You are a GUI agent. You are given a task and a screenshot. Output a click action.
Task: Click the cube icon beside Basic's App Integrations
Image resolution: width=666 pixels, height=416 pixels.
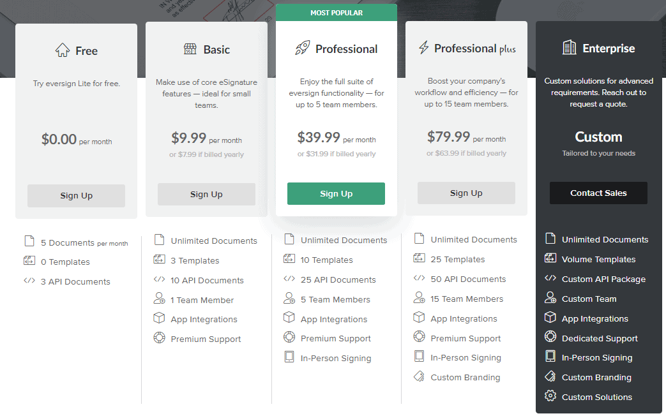point(160,318)
